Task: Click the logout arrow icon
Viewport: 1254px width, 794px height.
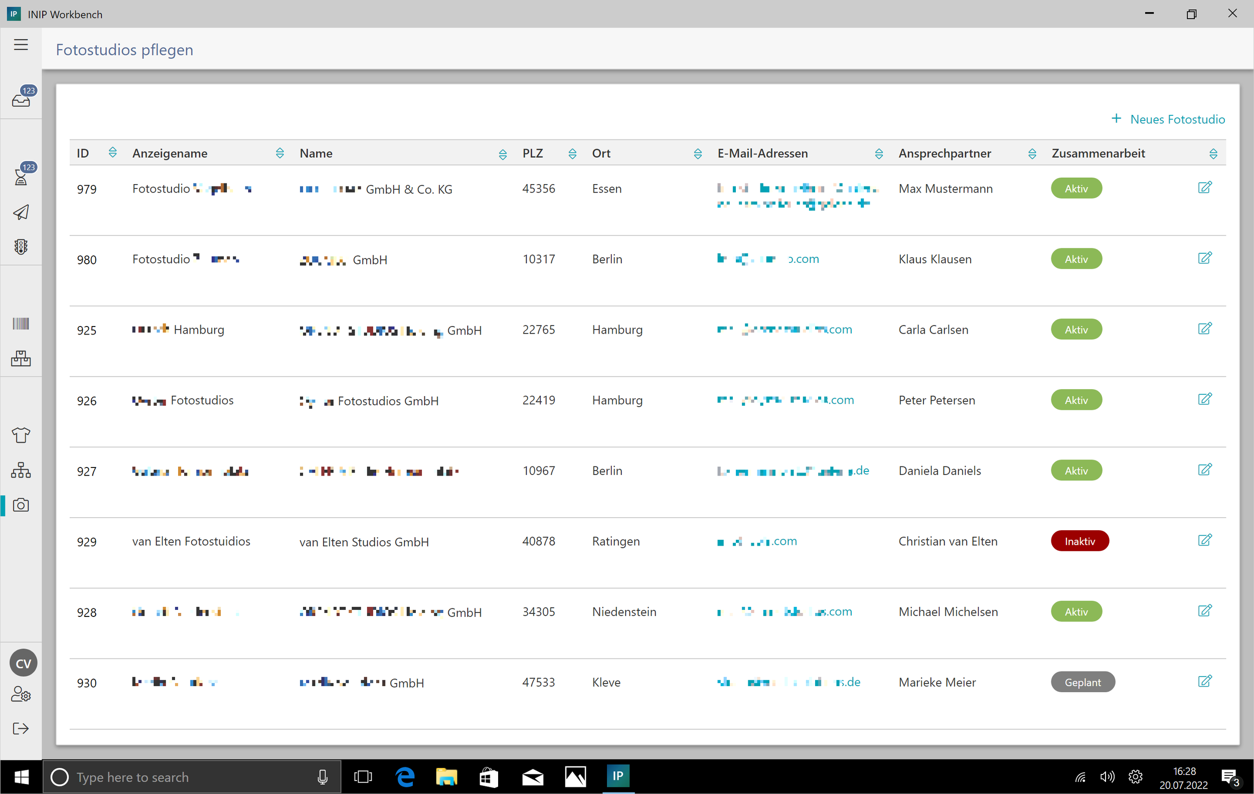Action: coord(21,728)
